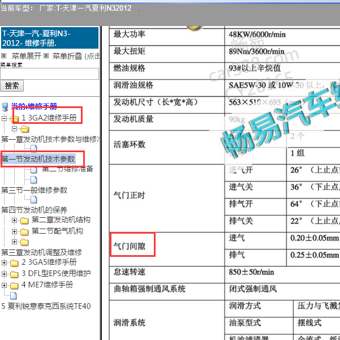Expand the 2 3GA5维修手册 node
This screenshot has height=340, width=340.
pyautogui.click(x=4, y=262)
